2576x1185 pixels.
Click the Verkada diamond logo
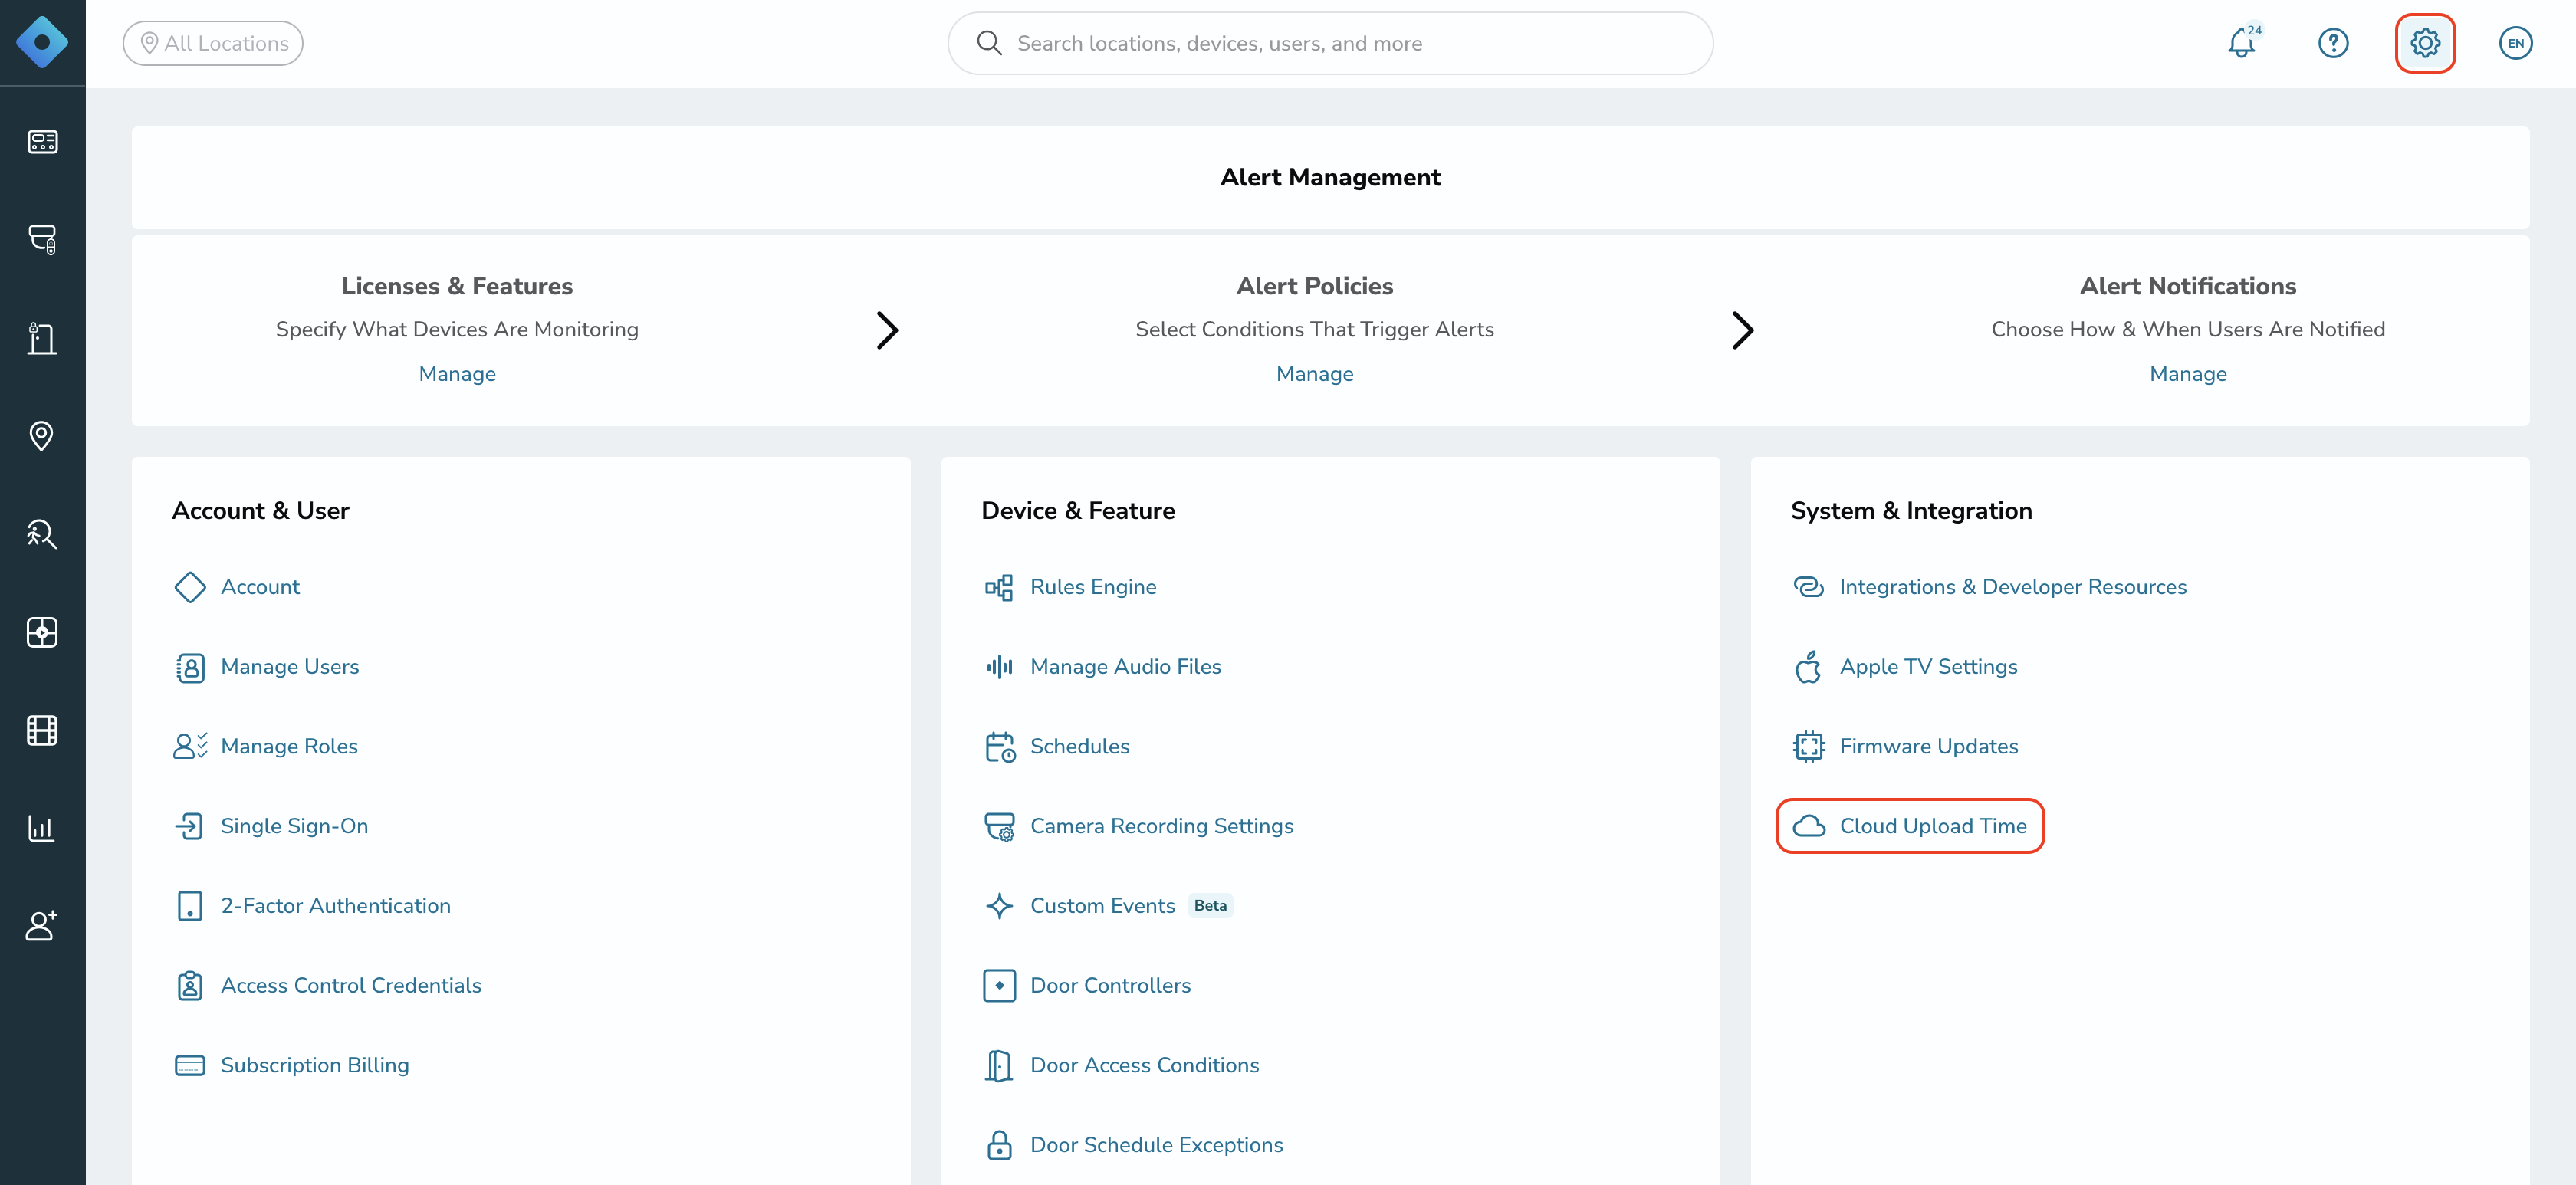coord(42,42)
